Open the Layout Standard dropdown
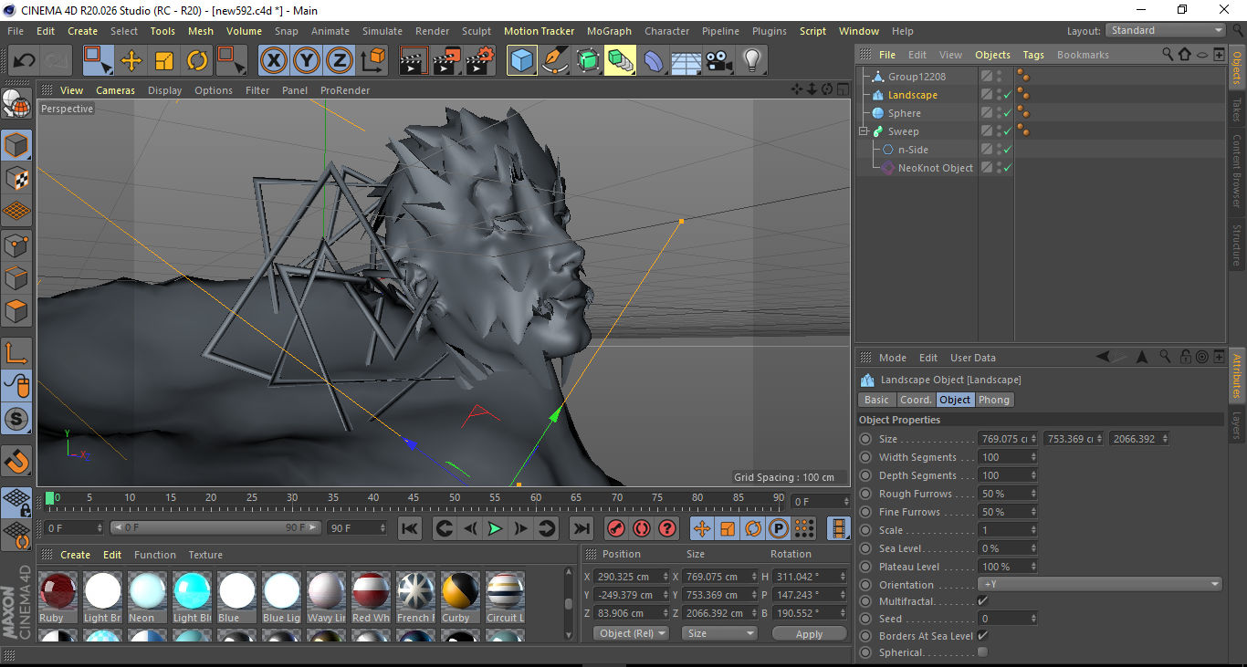1247x667 pixels. (x=1166, y=30)
